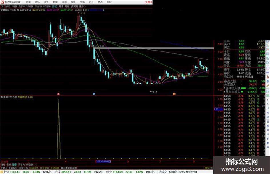The height and width of the screenshot is (174, 270).
Task: Click the blue four-arrow move icon in sidebar
Action: 268,81
